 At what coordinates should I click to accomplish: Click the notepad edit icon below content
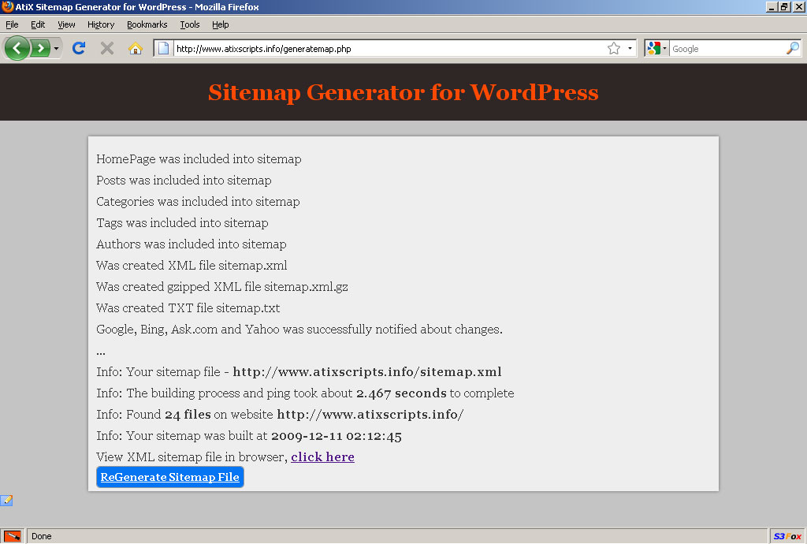click(6, 501)
